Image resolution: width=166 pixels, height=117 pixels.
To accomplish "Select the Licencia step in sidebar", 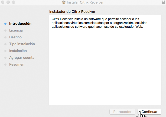I will (16, 30).
